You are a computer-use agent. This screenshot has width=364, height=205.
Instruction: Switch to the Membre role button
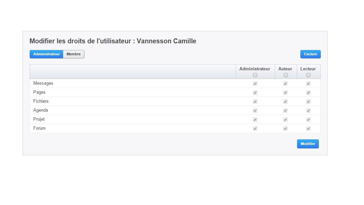pos(74,54)
